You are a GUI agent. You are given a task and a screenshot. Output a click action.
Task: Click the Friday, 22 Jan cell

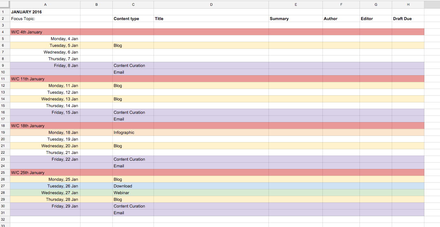click(x=45, y=159)
